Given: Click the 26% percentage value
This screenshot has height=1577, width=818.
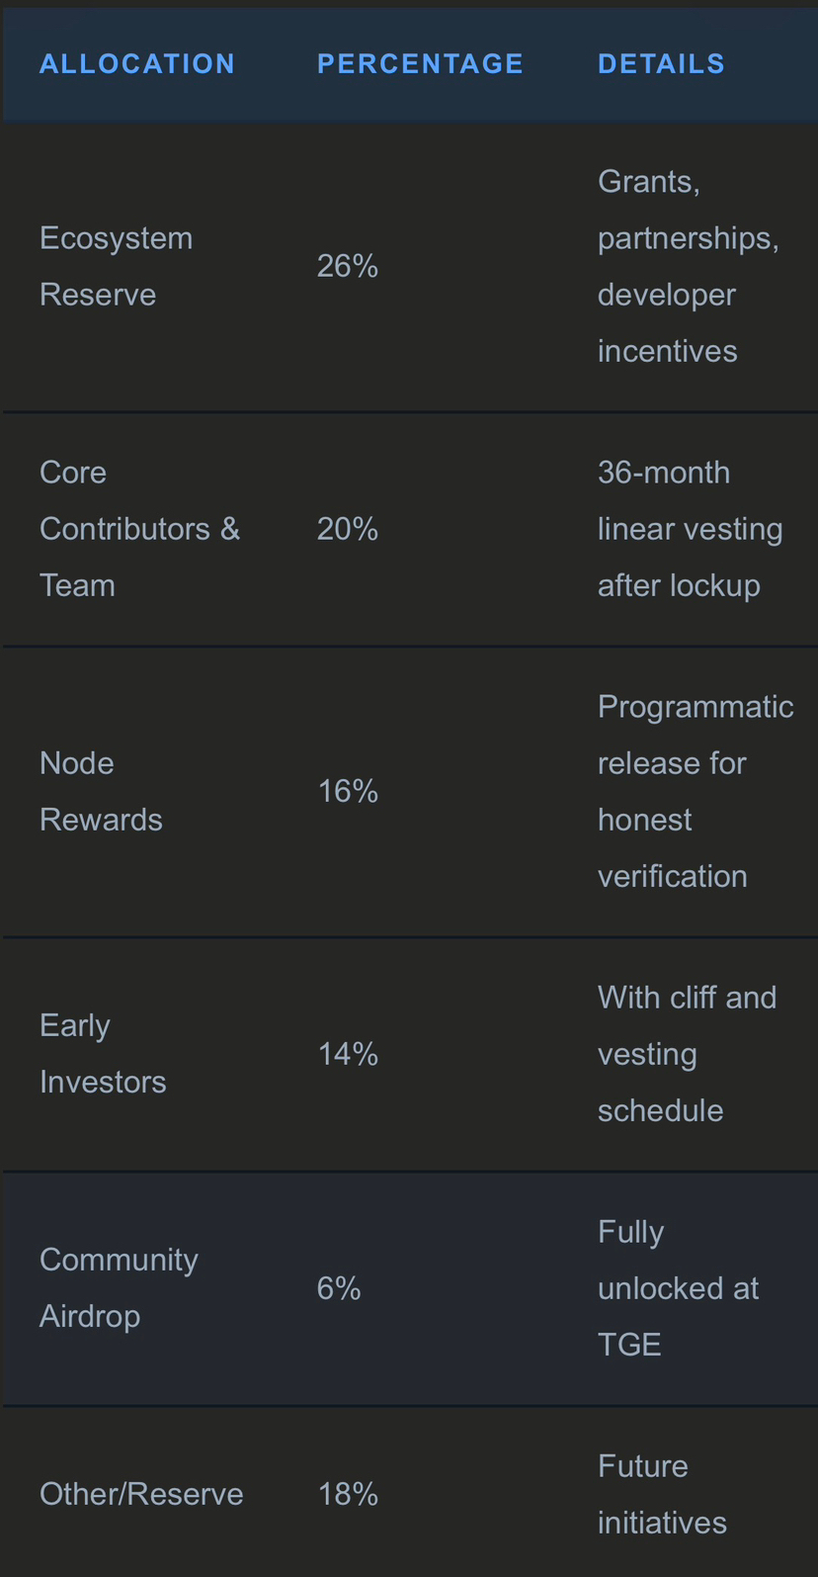Looking at the screenshot, I should coord(347,266).
